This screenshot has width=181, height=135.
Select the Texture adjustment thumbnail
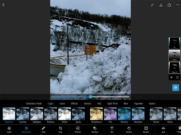pos(156,114)
